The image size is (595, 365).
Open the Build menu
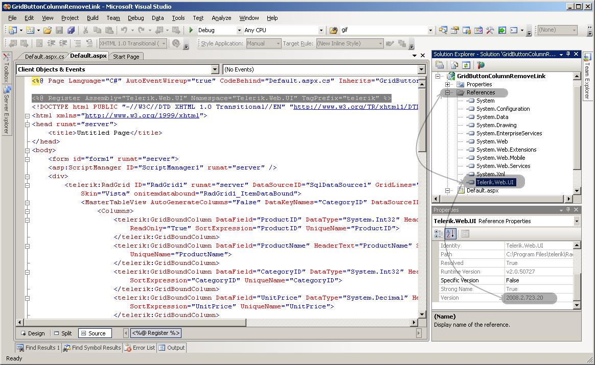93,18
